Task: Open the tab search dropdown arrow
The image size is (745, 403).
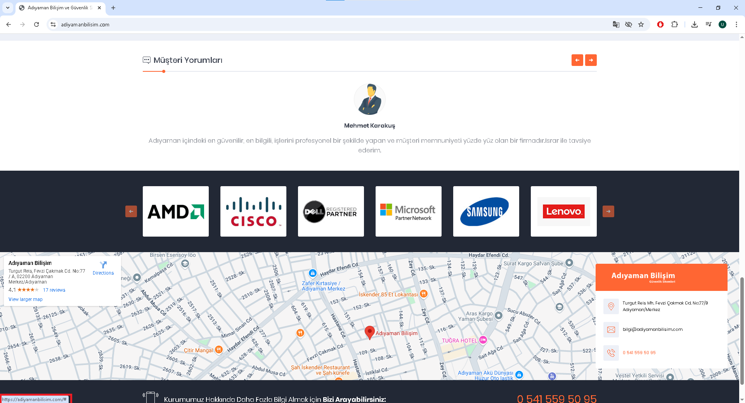Action: click(x=8, y=8)
